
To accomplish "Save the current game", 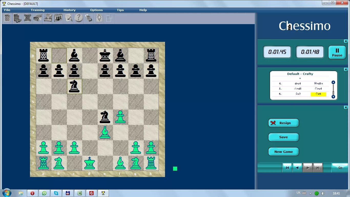I will (x=283, y=137).
